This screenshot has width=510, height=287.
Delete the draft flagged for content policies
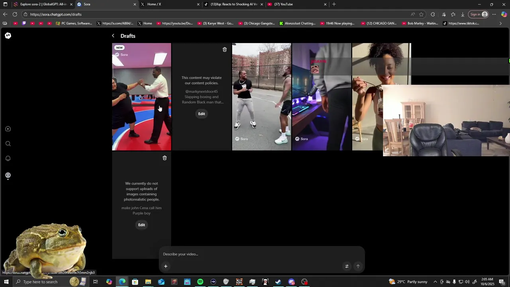click(225, 49)
